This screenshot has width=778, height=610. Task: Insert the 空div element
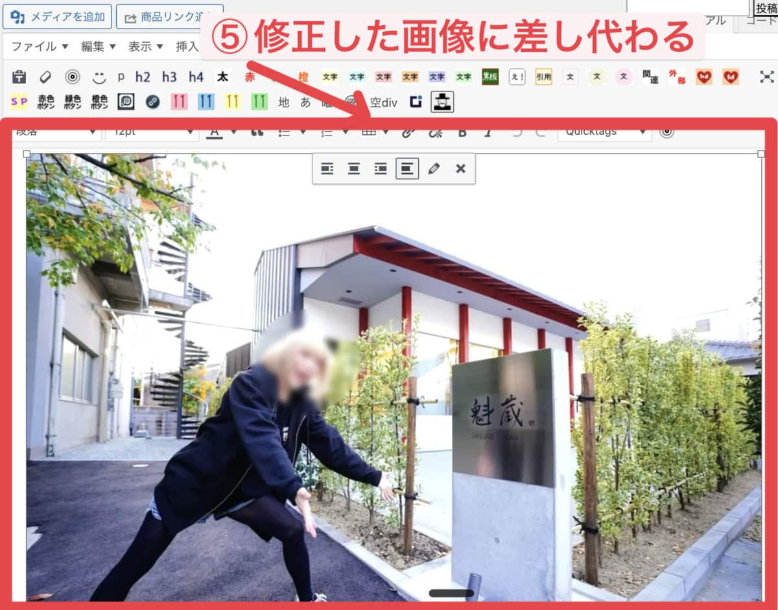tap(383, 102)
